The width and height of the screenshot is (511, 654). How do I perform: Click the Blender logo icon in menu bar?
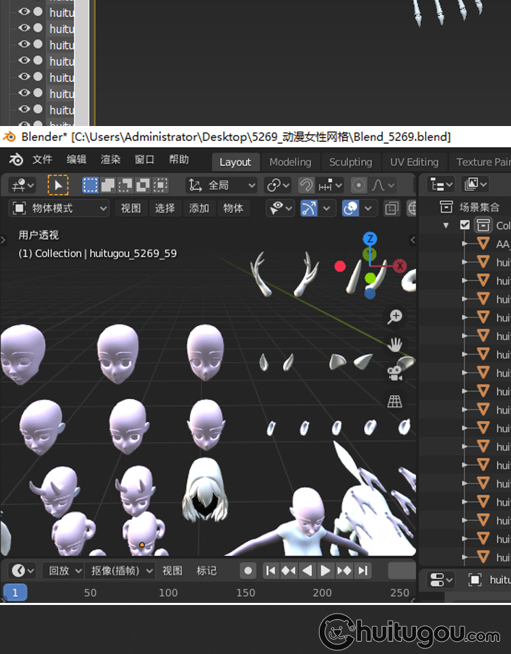pos(16,160)
